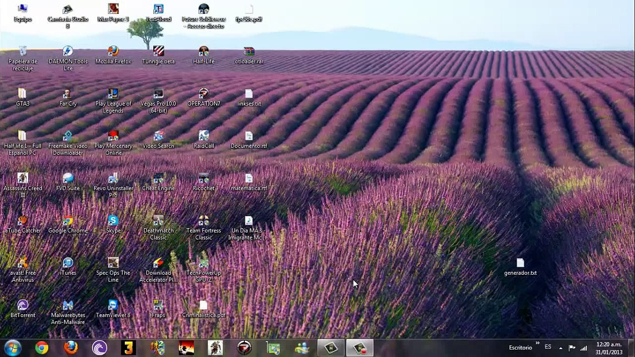635x357 pixels.
Task: Launch Google Chrome from the taskbar
Action: point(42,348)
